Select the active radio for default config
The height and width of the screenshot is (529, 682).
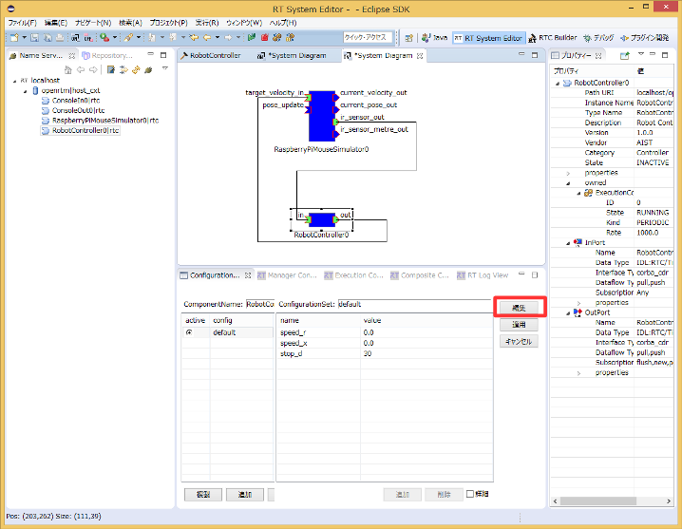[x=189, y=333]
